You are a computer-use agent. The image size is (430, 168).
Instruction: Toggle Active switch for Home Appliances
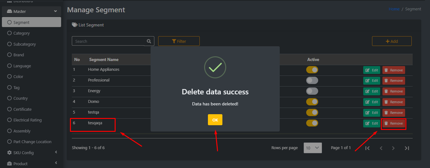(312, 70)
